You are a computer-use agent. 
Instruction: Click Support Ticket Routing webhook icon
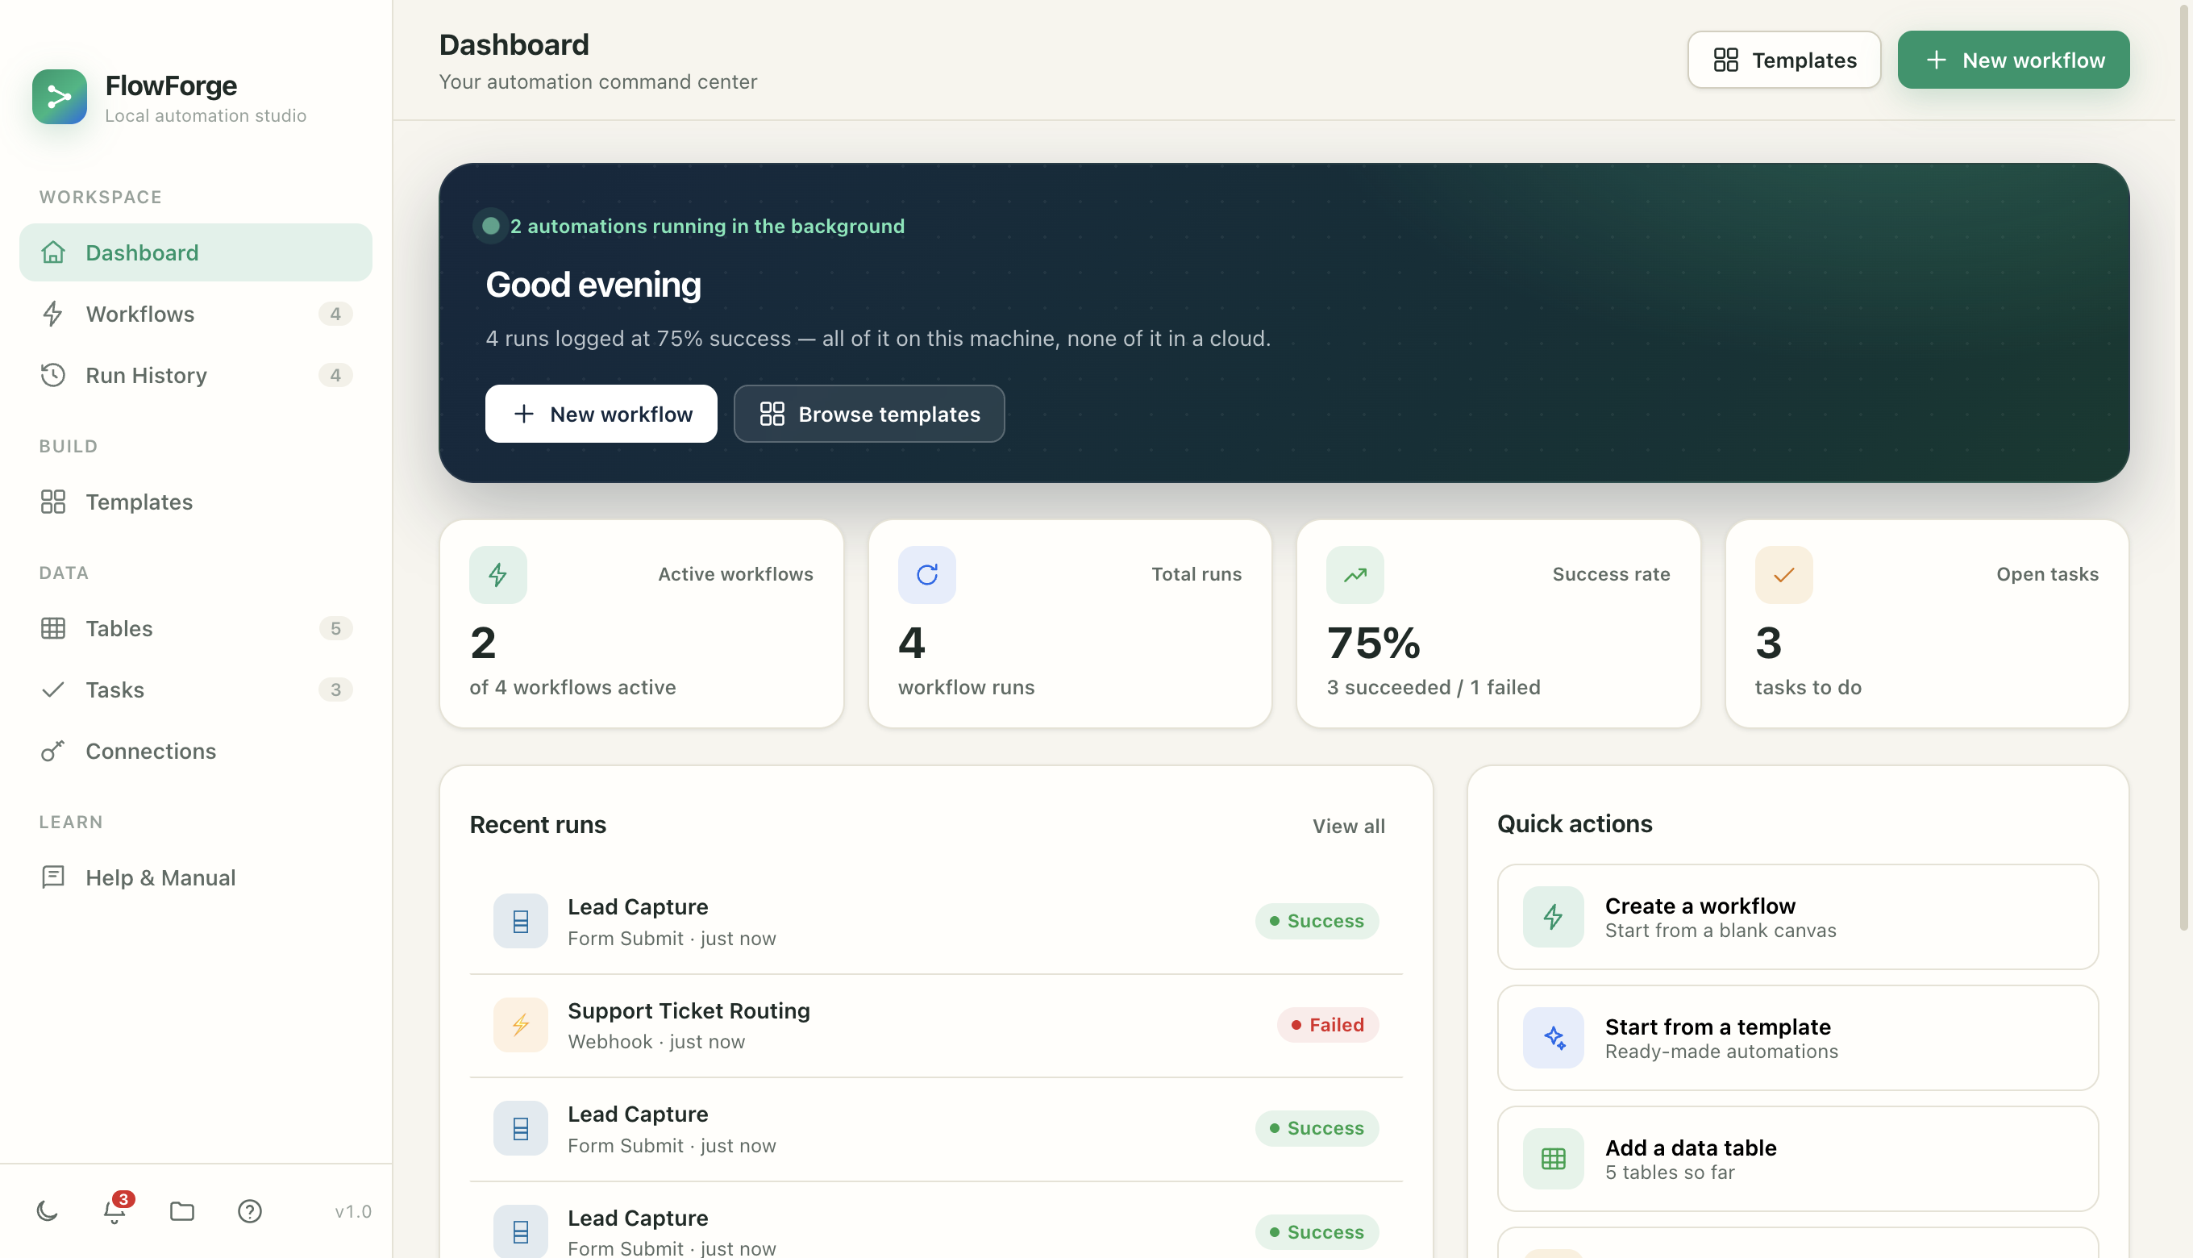(521, 1026)
